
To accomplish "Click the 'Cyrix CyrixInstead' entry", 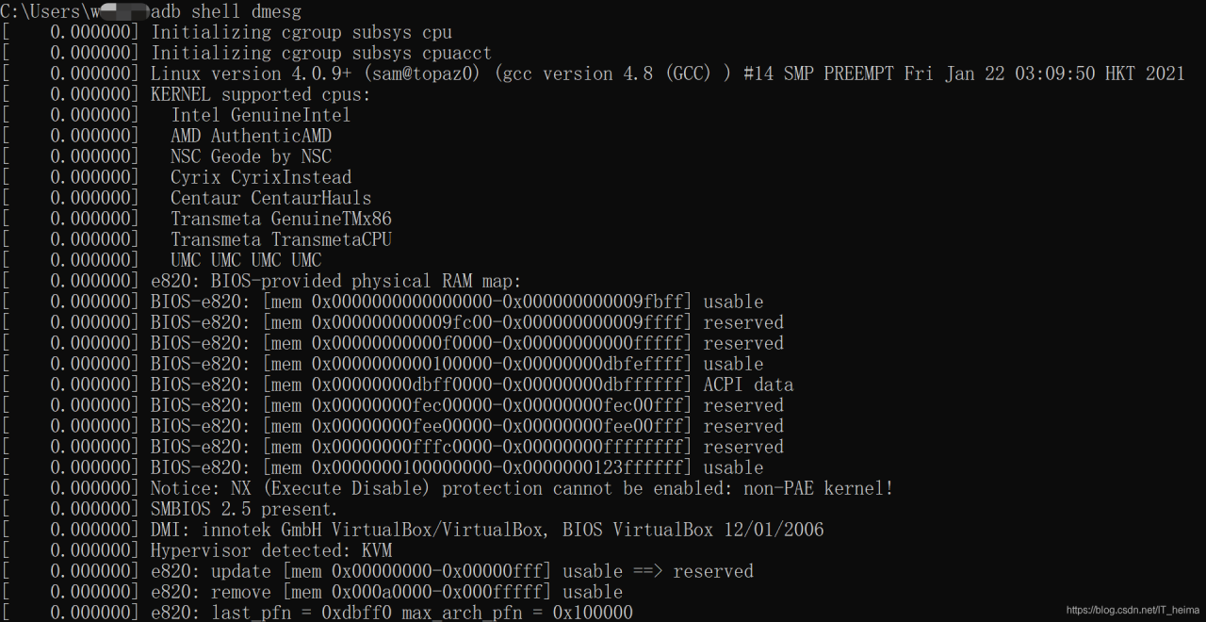I will point(261,177).
